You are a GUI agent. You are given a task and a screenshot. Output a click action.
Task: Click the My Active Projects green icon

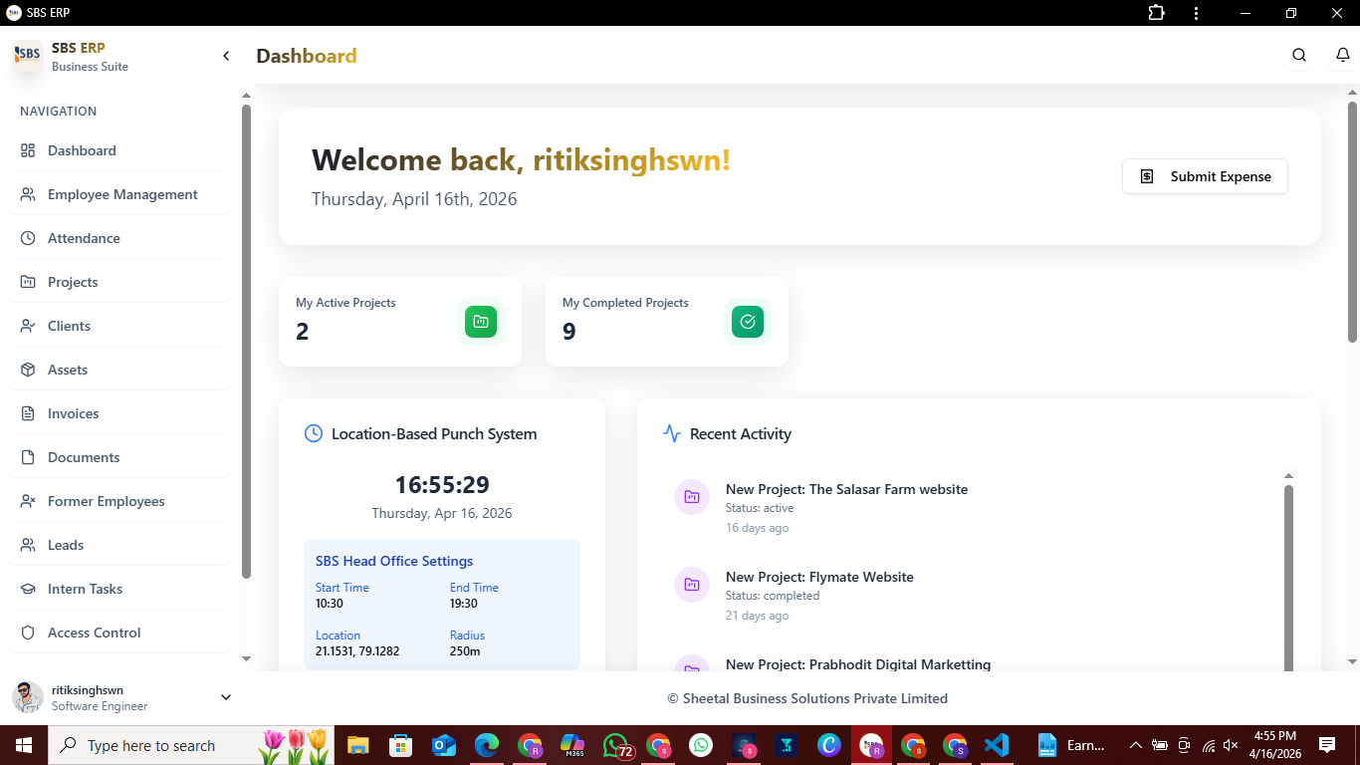(x=481, y=322)
